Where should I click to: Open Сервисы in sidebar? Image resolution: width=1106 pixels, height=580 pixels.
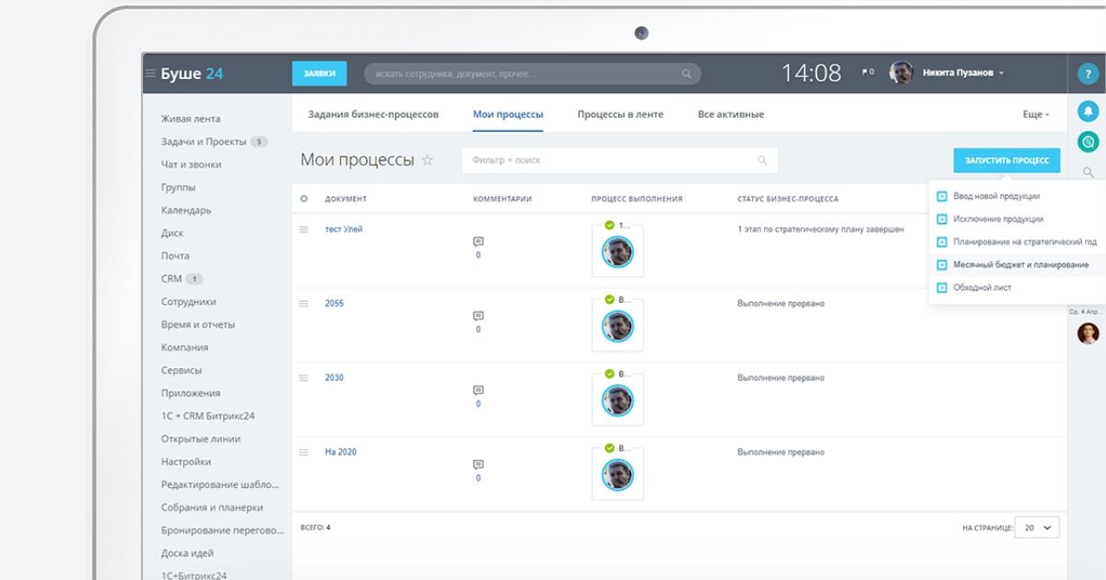[x=182, y=370]
